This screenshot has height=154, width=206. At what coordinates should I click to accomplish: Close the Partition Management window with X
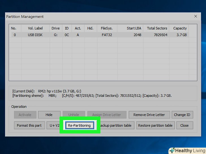196,16
